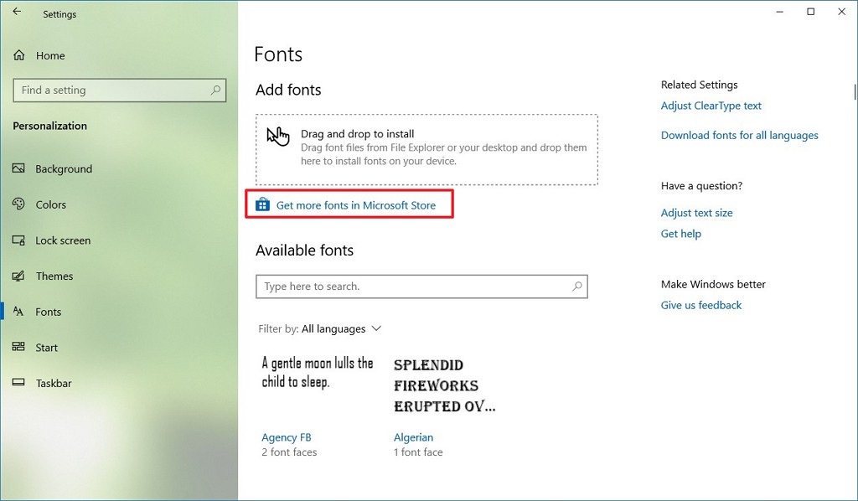Click the magnifier in Find a setting
This screenshot has width=858, height=501.
click(215, 90)
